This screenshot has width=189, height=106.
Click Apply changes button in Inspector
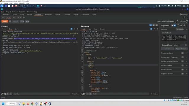181,49
